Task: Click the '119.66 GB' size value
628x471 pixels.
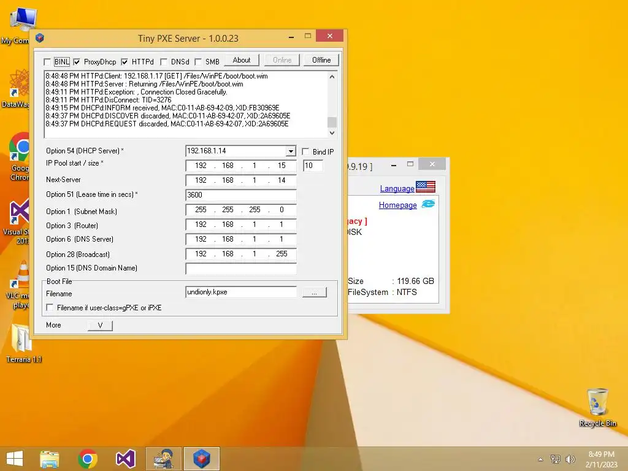Action: (x=415, y=281)
